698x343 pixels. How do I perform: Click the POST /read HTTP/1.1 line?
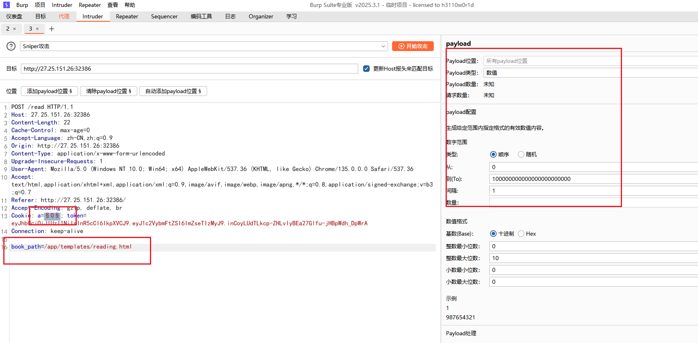[42, 107]
